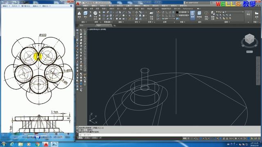
Task: Toggle the 模型 model space button in status bar
Action: (185, 138)
